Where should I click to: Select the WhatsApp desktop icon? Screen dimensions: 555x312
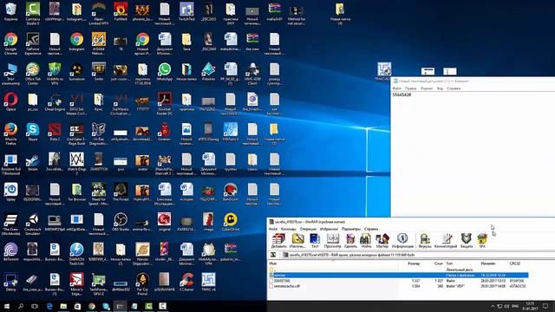coord(165,72)
